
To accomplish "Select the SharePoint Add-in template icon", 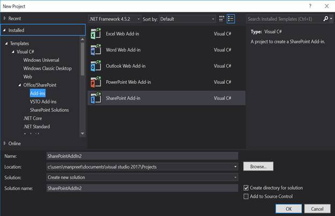I will pos(96,98).
